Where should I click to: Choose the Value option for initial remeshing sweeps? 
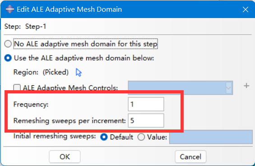coord(141,137)
